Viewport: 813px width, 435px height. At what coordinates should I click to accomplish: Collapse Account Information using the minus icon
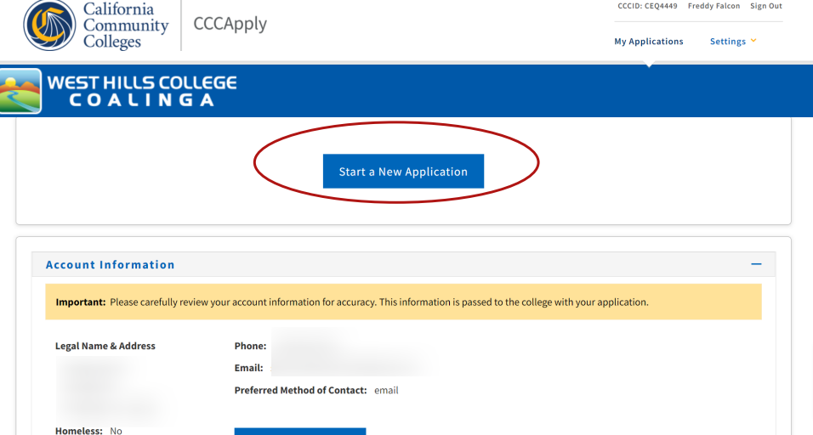(756, 264)
